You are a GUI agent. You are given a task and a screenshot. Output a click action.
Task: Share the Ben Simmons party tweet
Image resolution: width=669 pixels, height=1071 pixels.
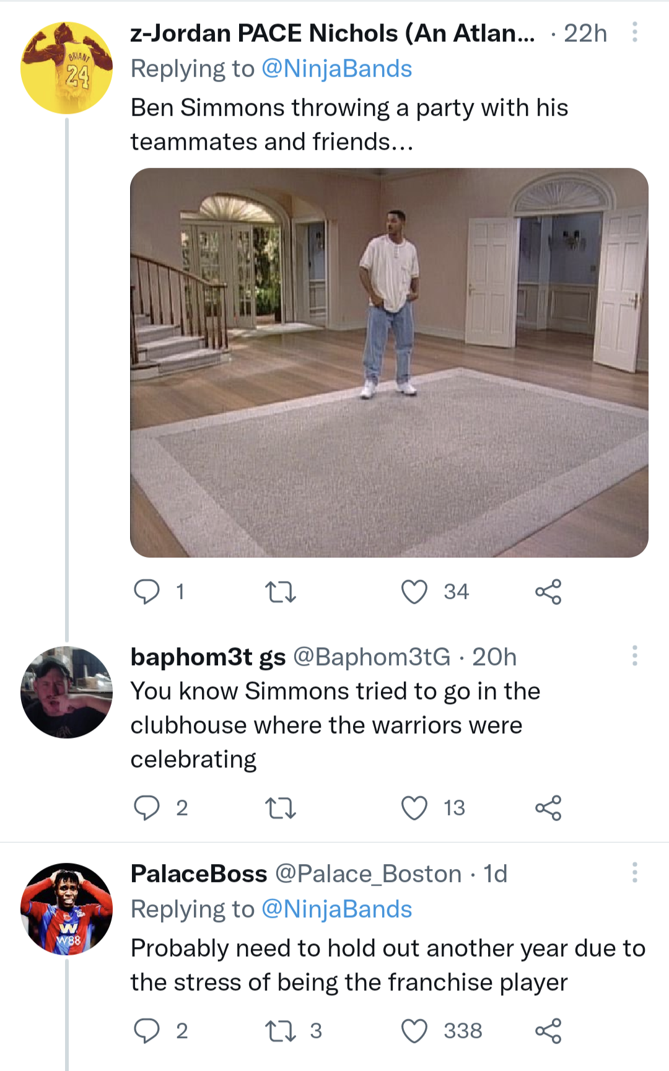click(x=548, y=592)
